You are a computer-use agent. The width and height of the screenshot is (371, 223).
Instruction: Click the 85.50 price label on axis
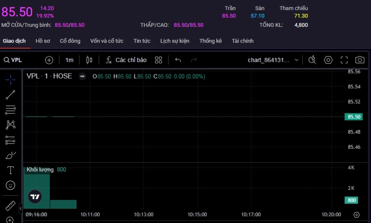353,117
